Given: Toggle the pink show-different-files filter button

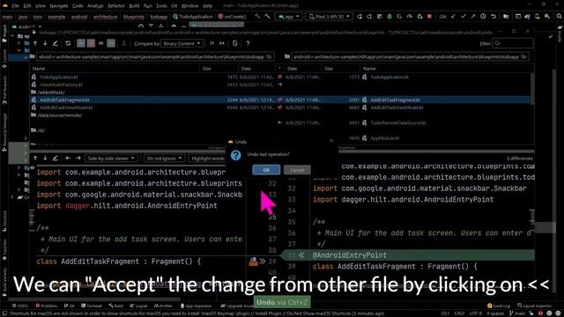Looking at the screenshot, I should pos(91,43).
